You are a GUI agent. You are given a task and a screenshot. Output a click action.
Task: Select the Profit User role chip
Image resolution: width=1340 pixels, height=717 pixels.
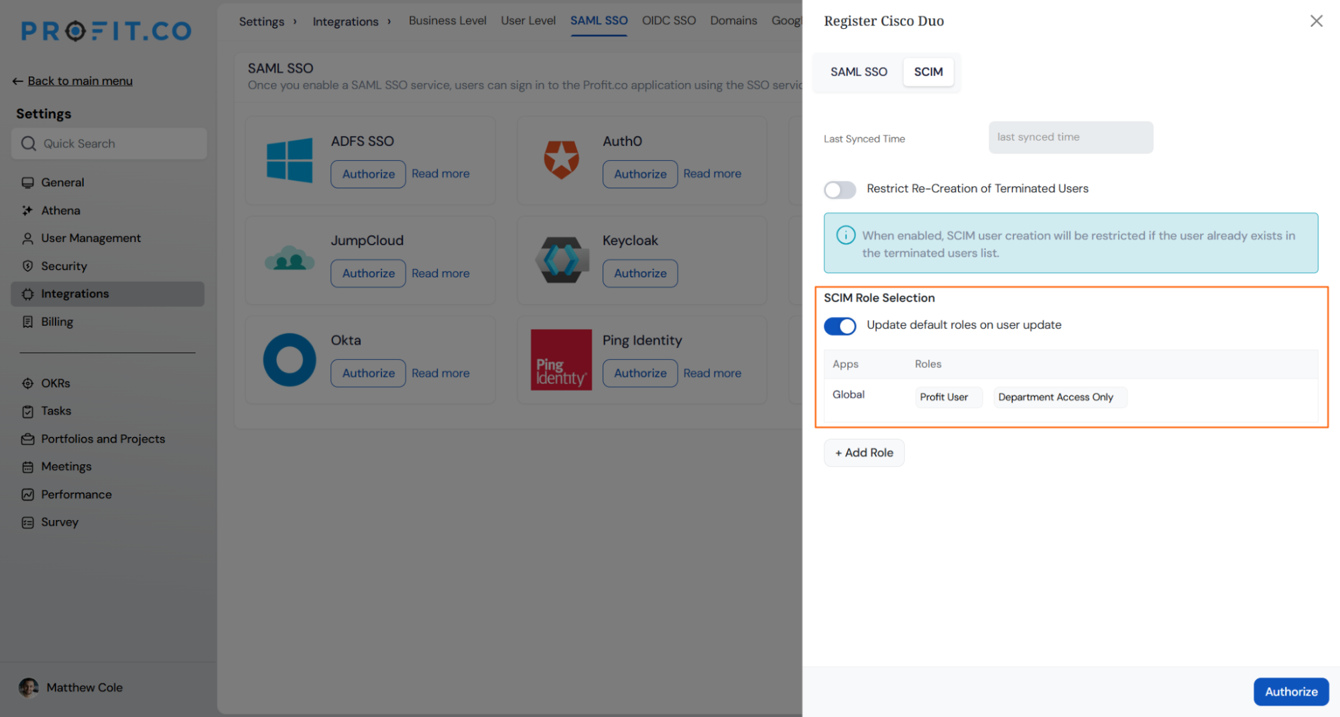(x=948, y=397)
